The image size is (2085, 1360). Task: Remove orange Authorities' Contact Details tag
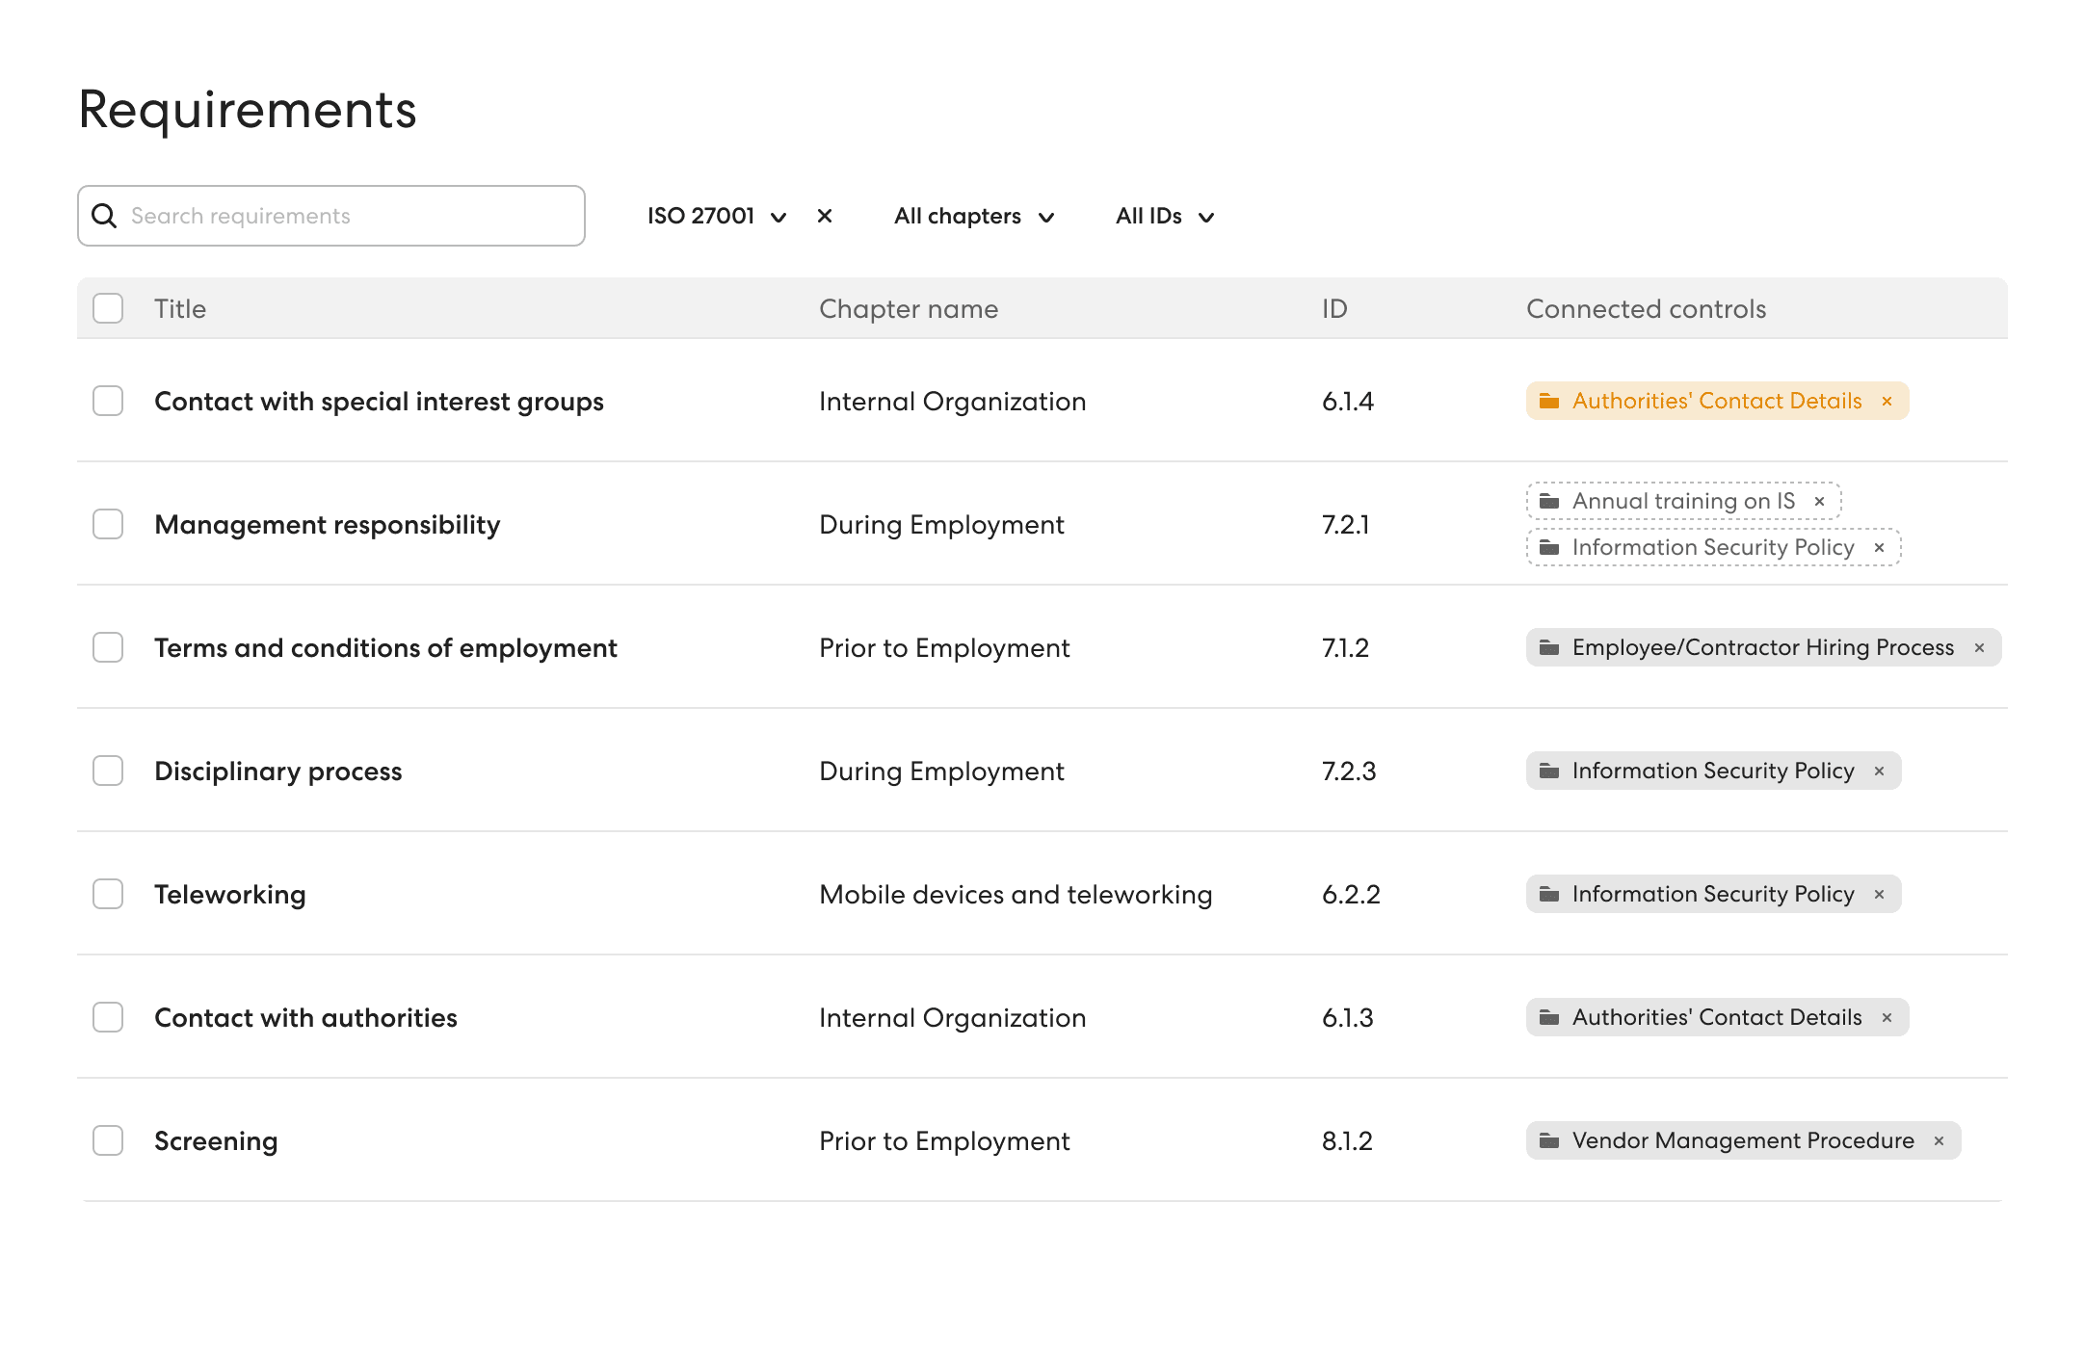pos(1887,401)
